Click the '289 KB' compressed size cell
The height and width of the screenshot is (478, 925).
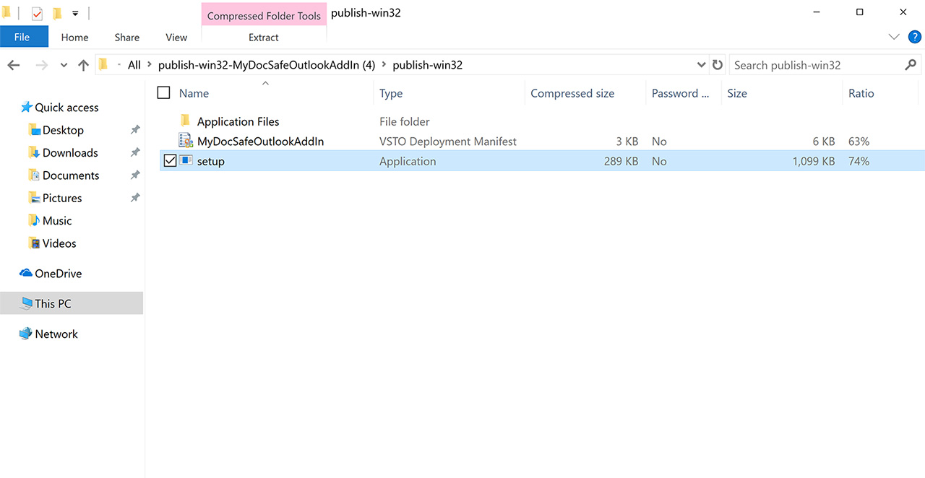point(621,161)
